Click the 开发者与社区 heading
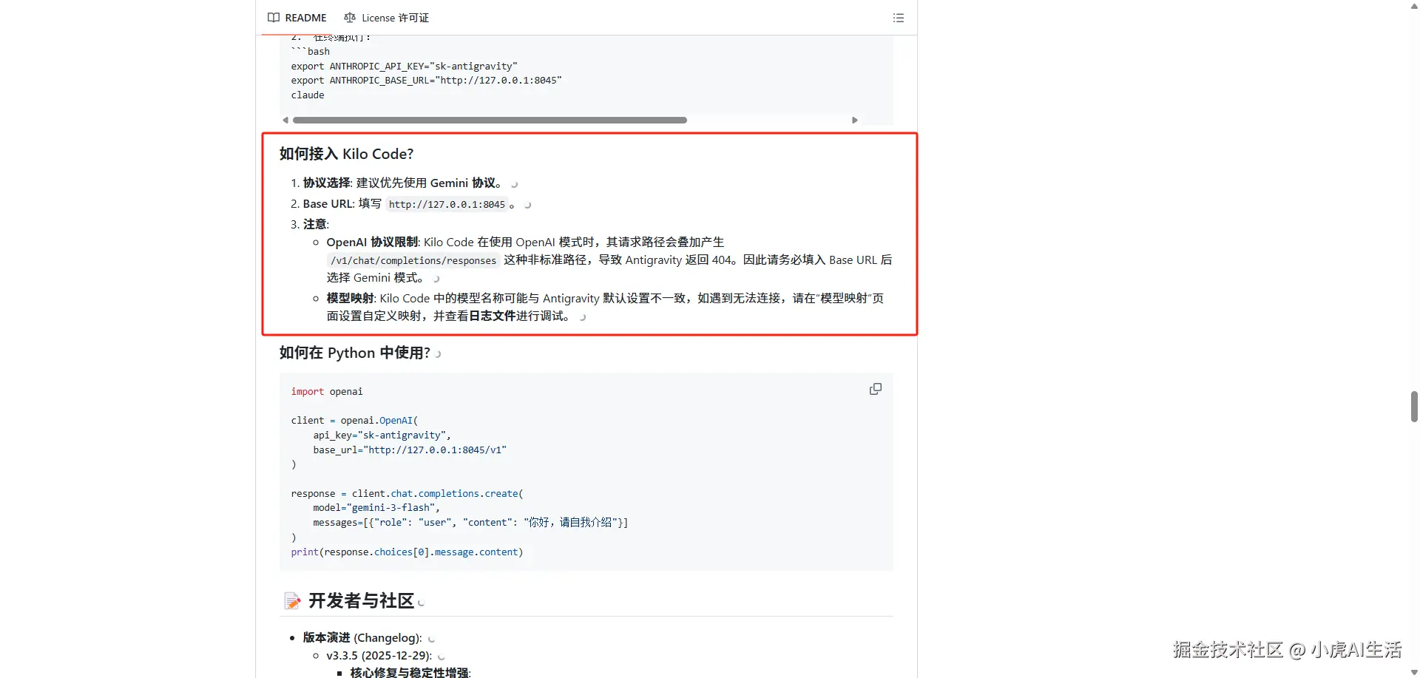Image resolution: width=1420 pixels, height=678 pixels. (x=361, y=600)
